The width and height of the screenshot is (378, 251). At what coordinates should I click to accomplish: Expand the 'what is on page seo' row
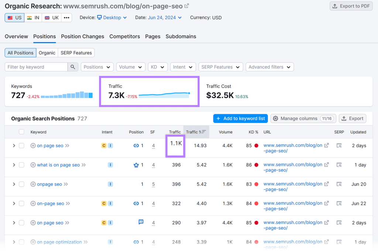click(14, 165)
